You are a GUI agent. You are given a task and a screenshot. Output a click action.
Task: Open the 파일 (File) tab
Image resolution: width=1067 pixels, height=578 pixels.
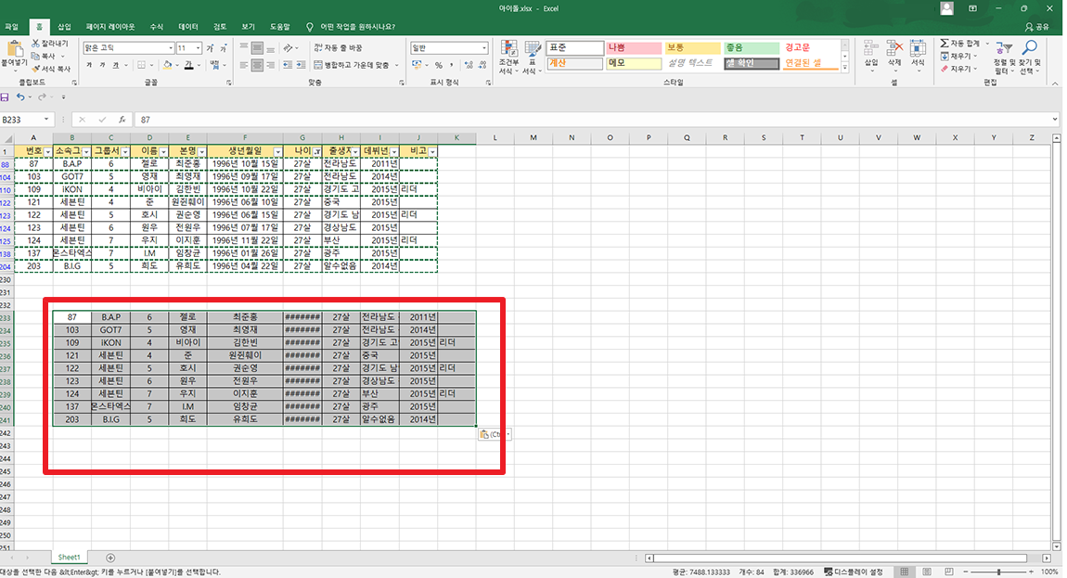tap(11, 27)
